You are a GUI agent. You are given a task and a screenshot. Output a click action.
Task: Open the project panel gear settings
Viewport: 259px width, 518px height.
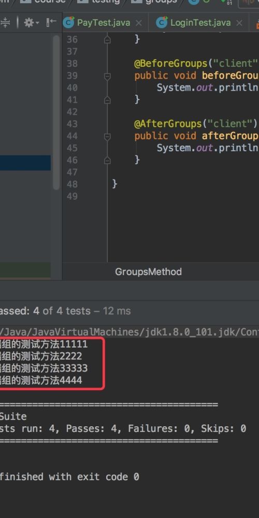(31, 22)
